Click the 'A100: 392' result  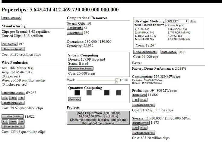[x=175, y=36]
